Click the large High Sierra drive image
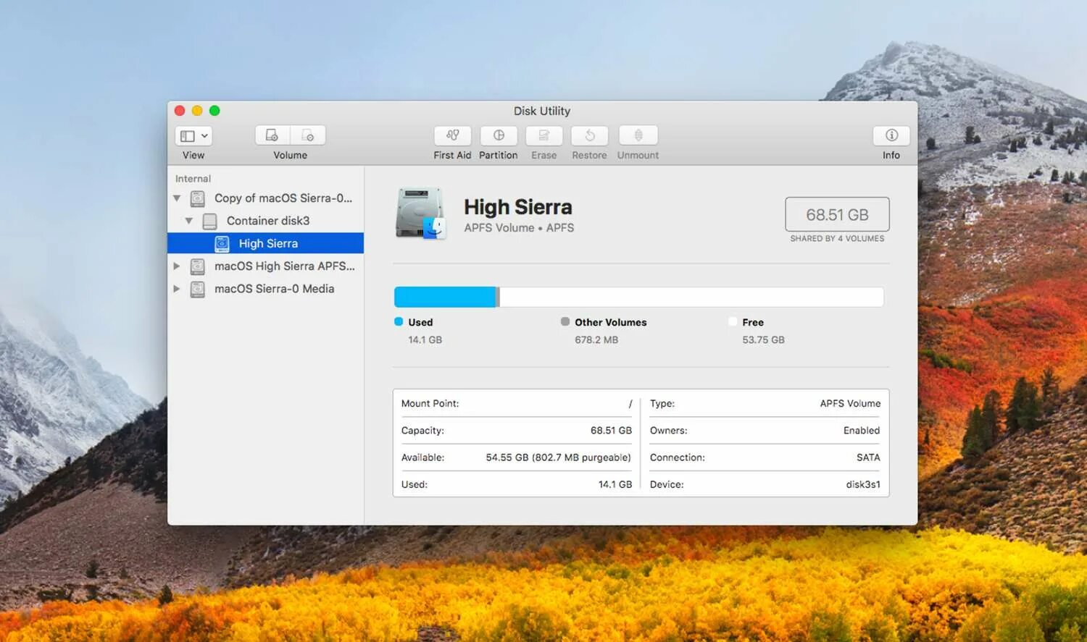 click(x=420, y=214)
